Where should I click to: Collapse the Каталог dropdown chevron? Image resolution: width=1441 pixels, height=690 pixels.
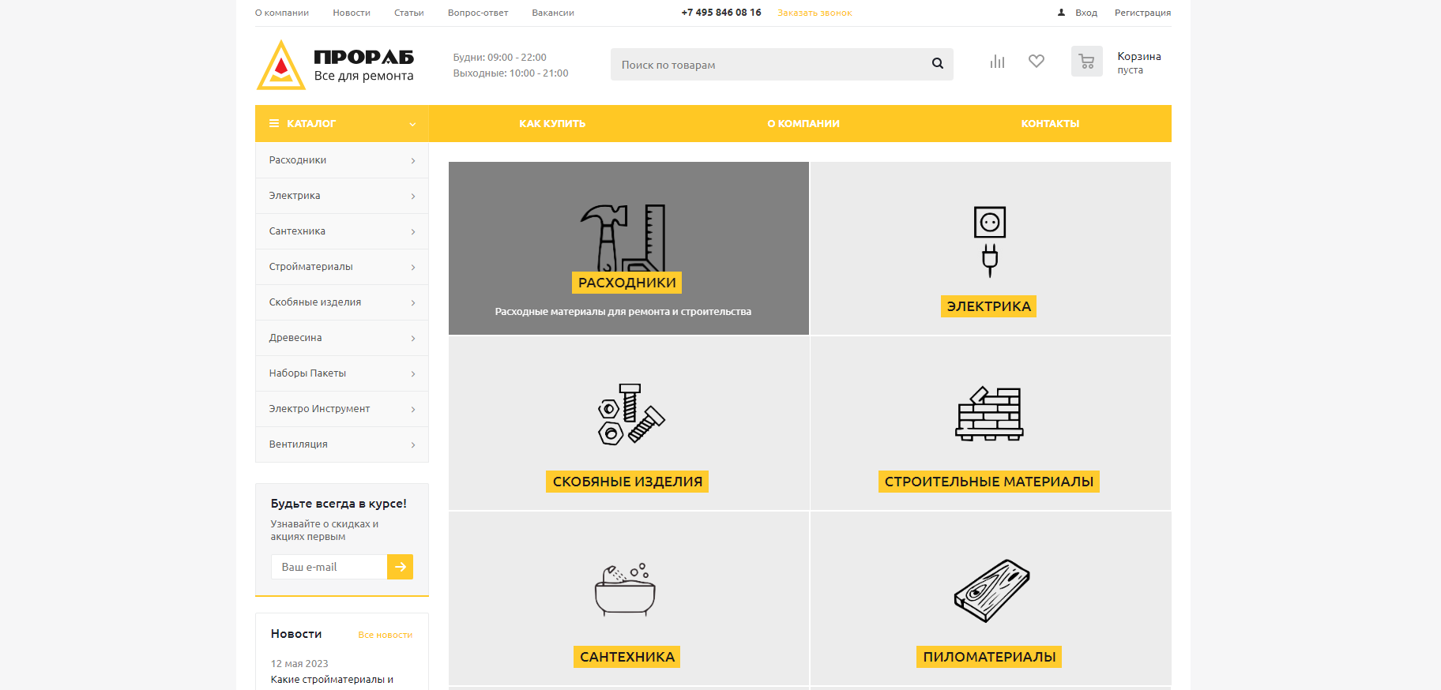[x=412, y=124]
